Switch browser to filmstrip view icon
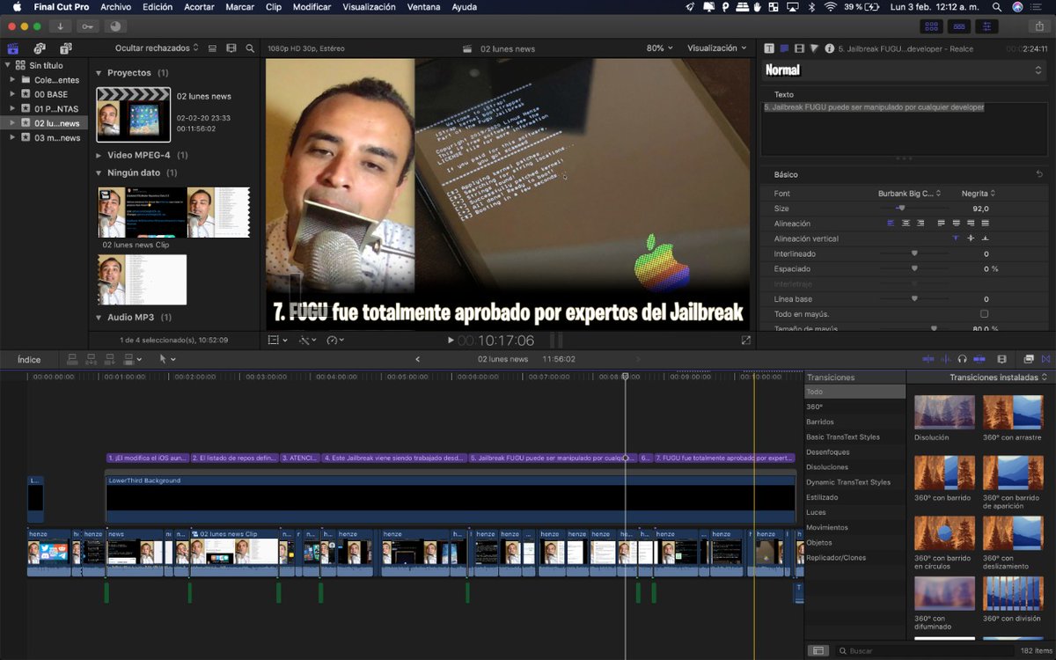This screenshot has height=660, width=1056. [231, 48]
